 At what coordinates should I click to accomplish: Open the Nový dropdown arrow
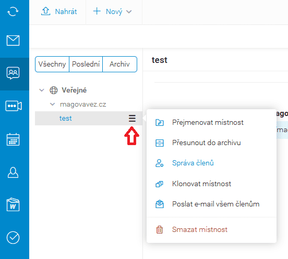click(129, 12)
